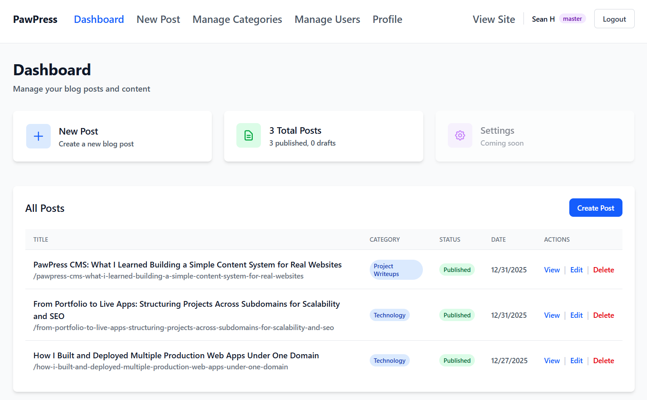Click the Project Writeups category badge
The image size is (647, 400).
click(396, 270)
